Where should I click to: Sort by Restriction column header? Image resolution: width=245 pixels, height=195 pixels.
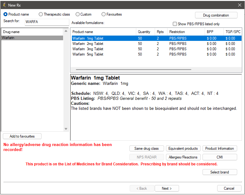point(186,32)
